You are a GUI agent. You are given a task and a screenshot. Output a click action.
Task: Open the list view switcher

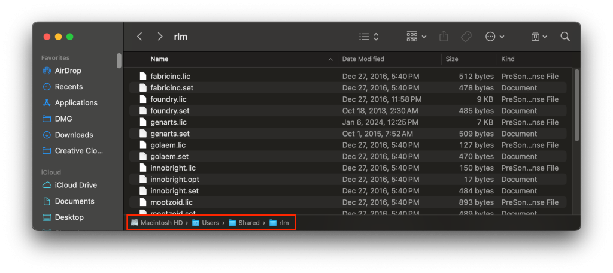369,37
